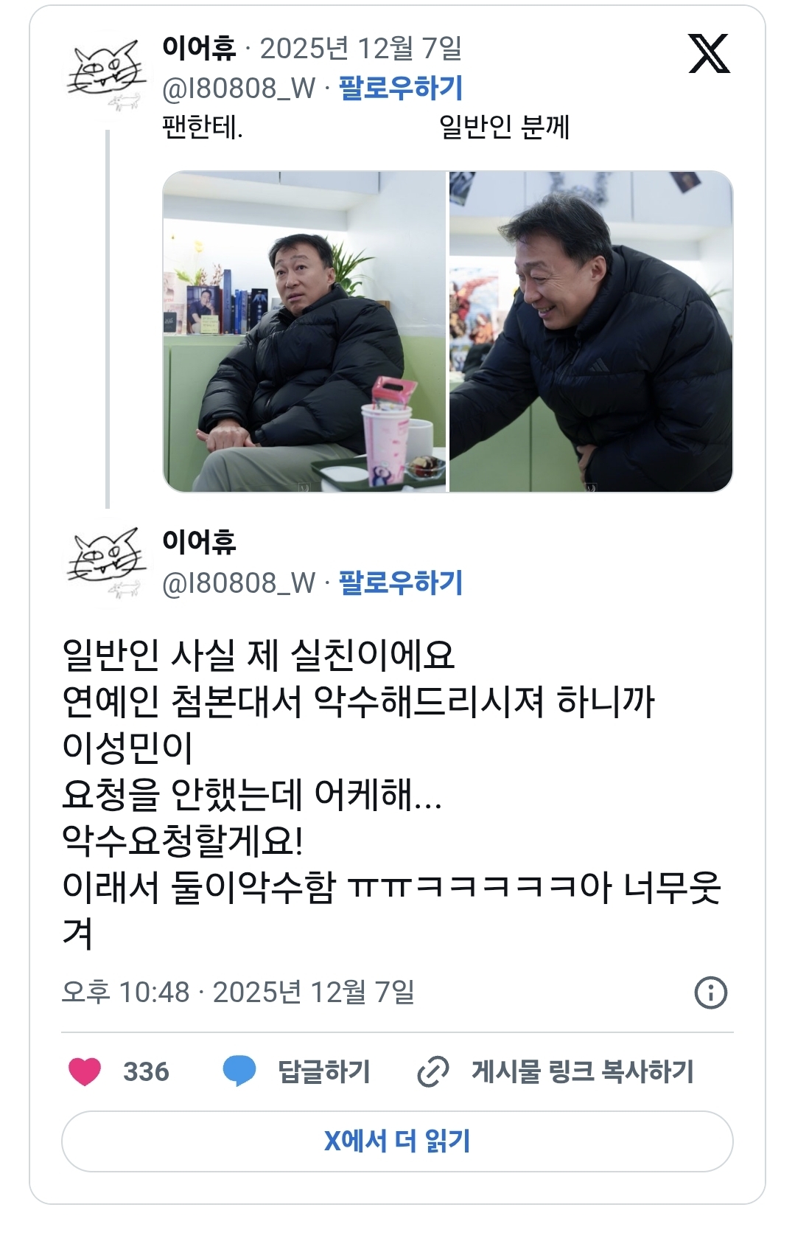Open the @I80808_W handle in the reply tweet
Screen dimensions: 795x1255
[x=239, y=583]
